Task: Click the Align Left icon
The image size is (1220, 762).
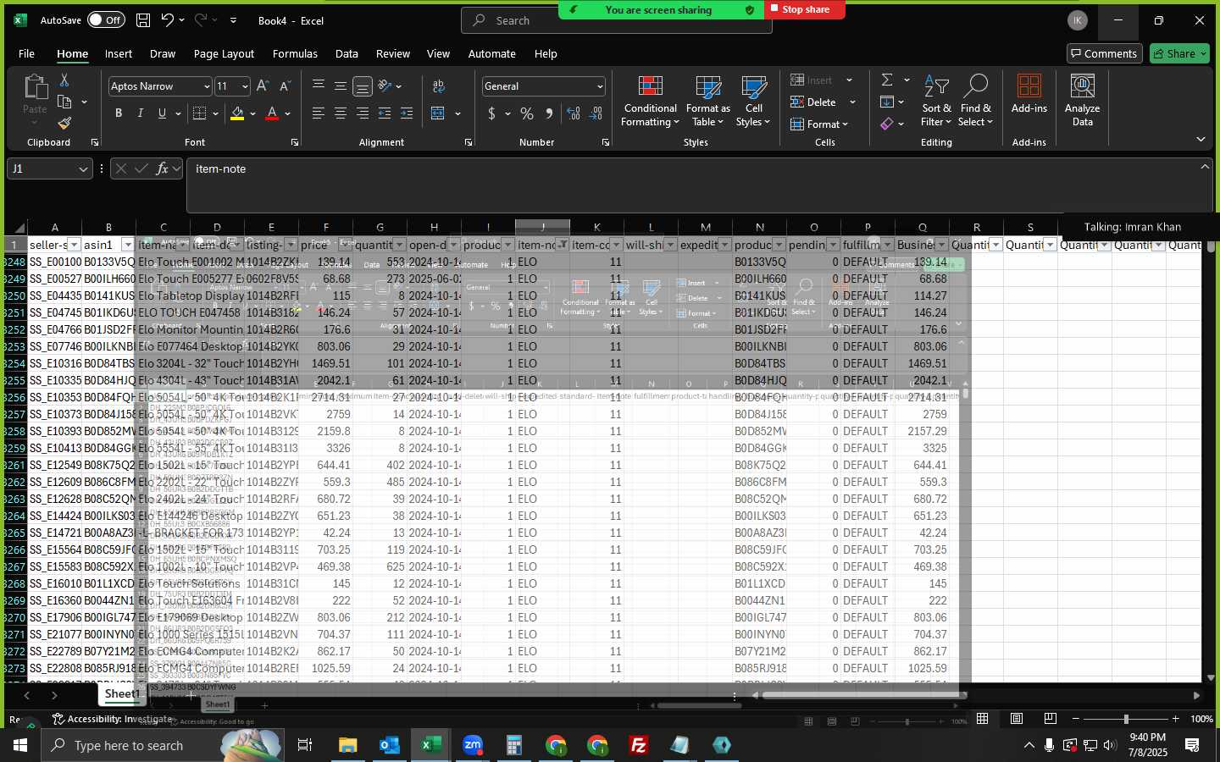Action: (x=319, y=113)
